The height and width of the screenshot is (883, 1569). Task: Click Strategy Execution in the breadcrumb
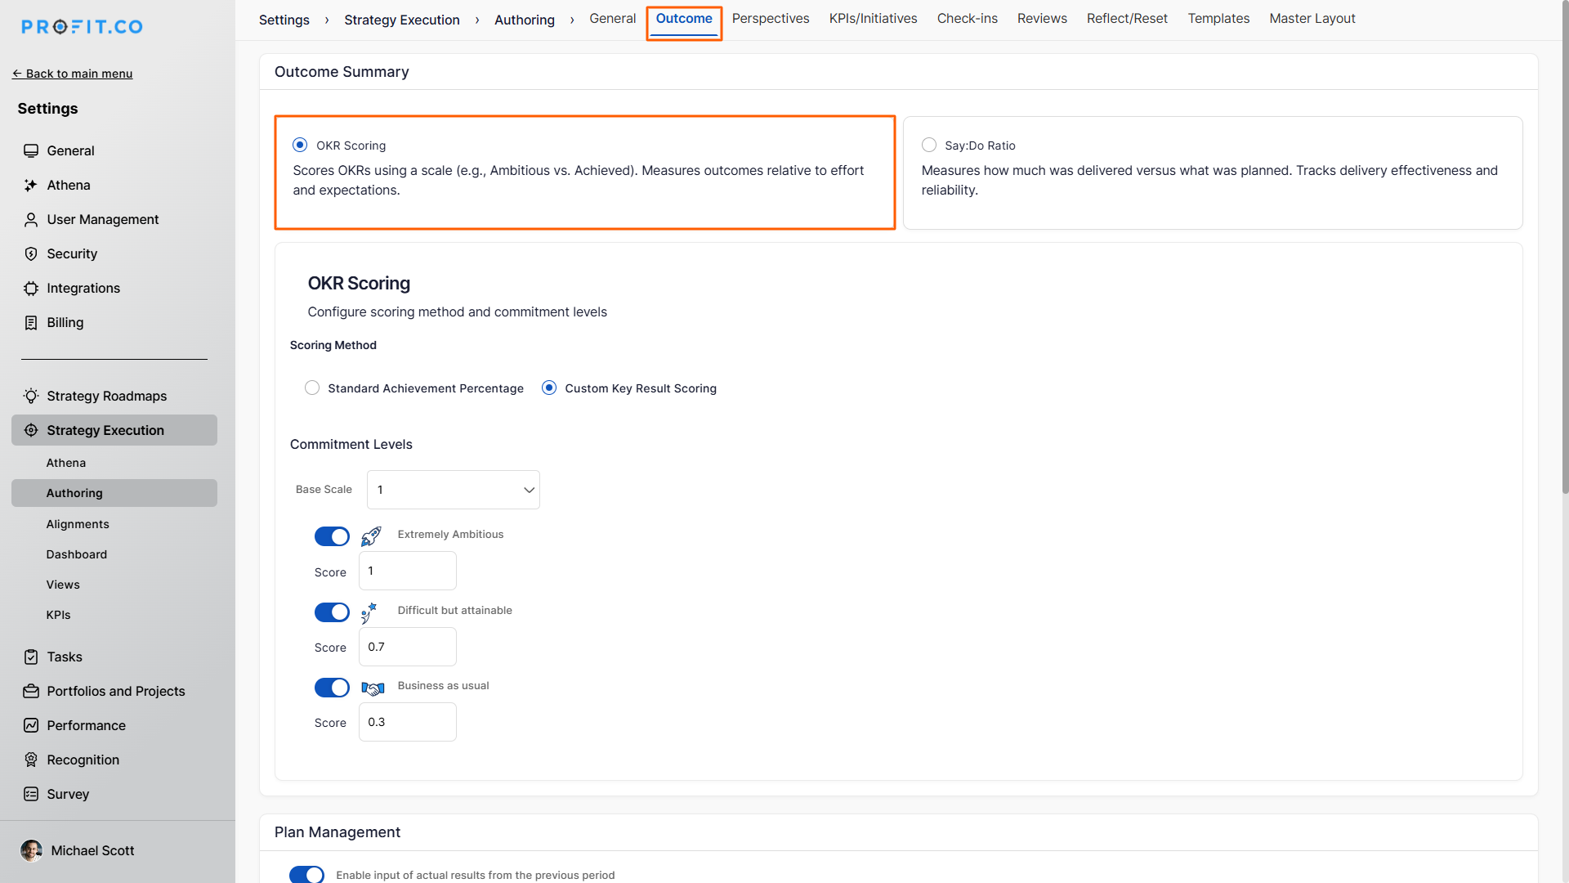tap(401, 20)
